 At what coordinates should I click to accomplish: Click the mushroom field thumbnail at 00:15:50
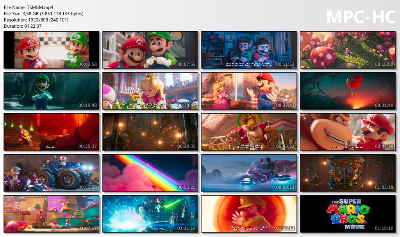click(x=348, y=50)
